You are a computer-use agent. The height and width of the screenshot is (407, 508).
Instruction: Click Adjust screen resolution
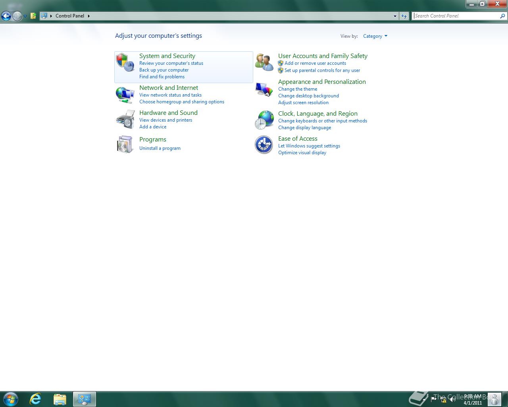click(303, 103)
